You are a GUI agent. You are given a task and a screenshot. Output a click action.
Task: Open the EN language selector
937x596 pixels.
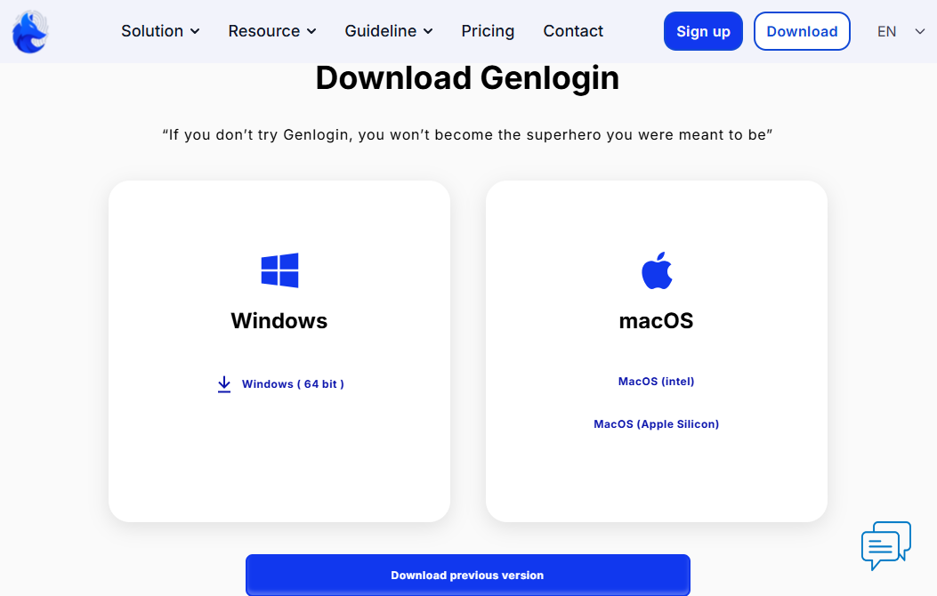click(897, 31)
